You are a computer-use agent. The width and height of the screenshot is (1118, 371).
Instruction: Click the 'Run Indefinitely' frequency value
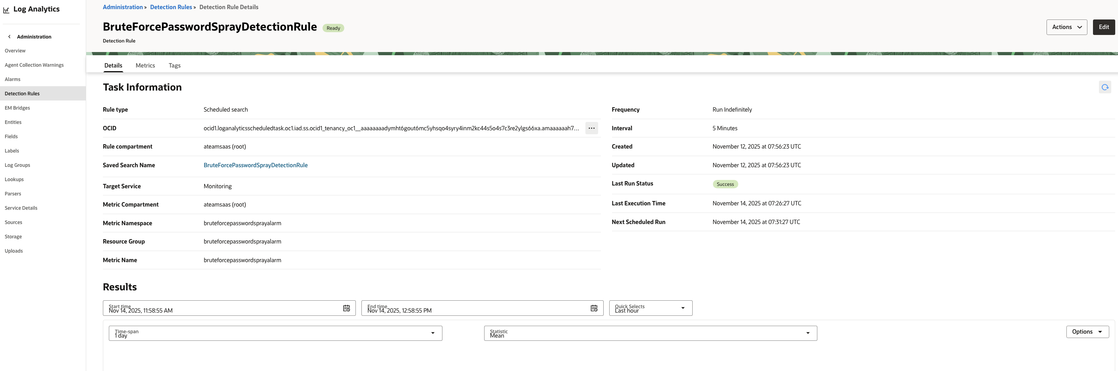pyautogui.click(x=732, y=110)
